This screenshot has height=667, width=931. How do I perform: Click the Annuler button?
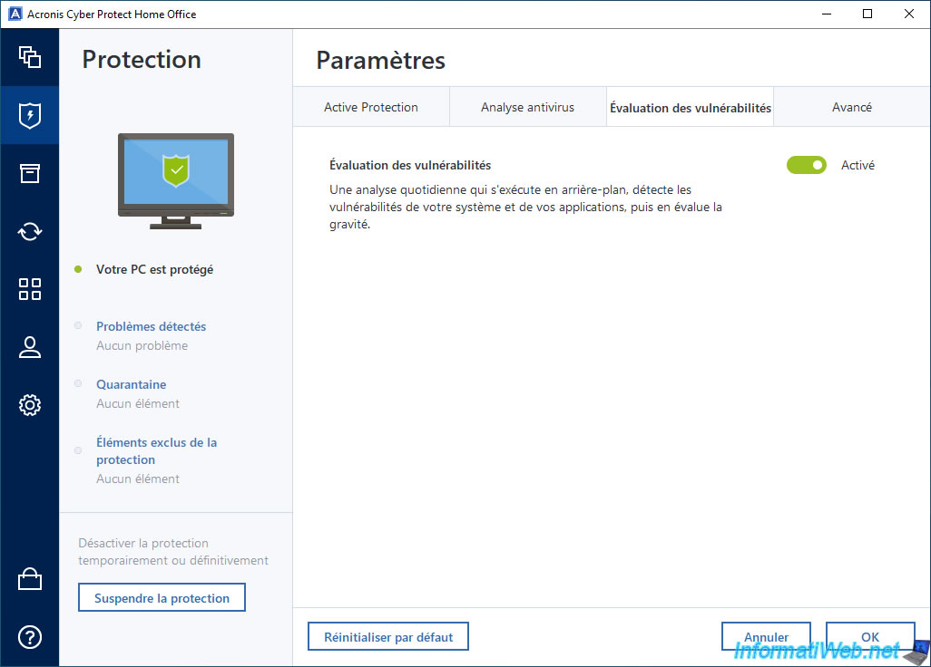pos(766,636)
